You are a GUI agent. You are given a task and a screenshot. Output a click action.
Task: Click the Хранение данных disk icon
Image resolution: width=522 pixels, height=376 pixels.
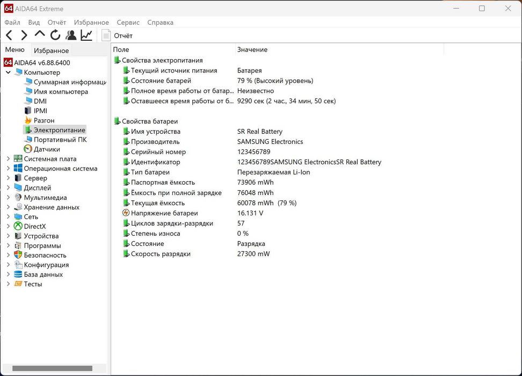18,207
